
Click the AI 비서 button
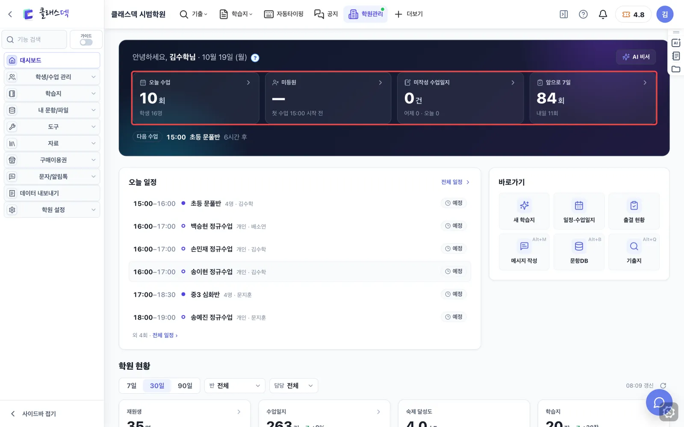pos(636,57)
